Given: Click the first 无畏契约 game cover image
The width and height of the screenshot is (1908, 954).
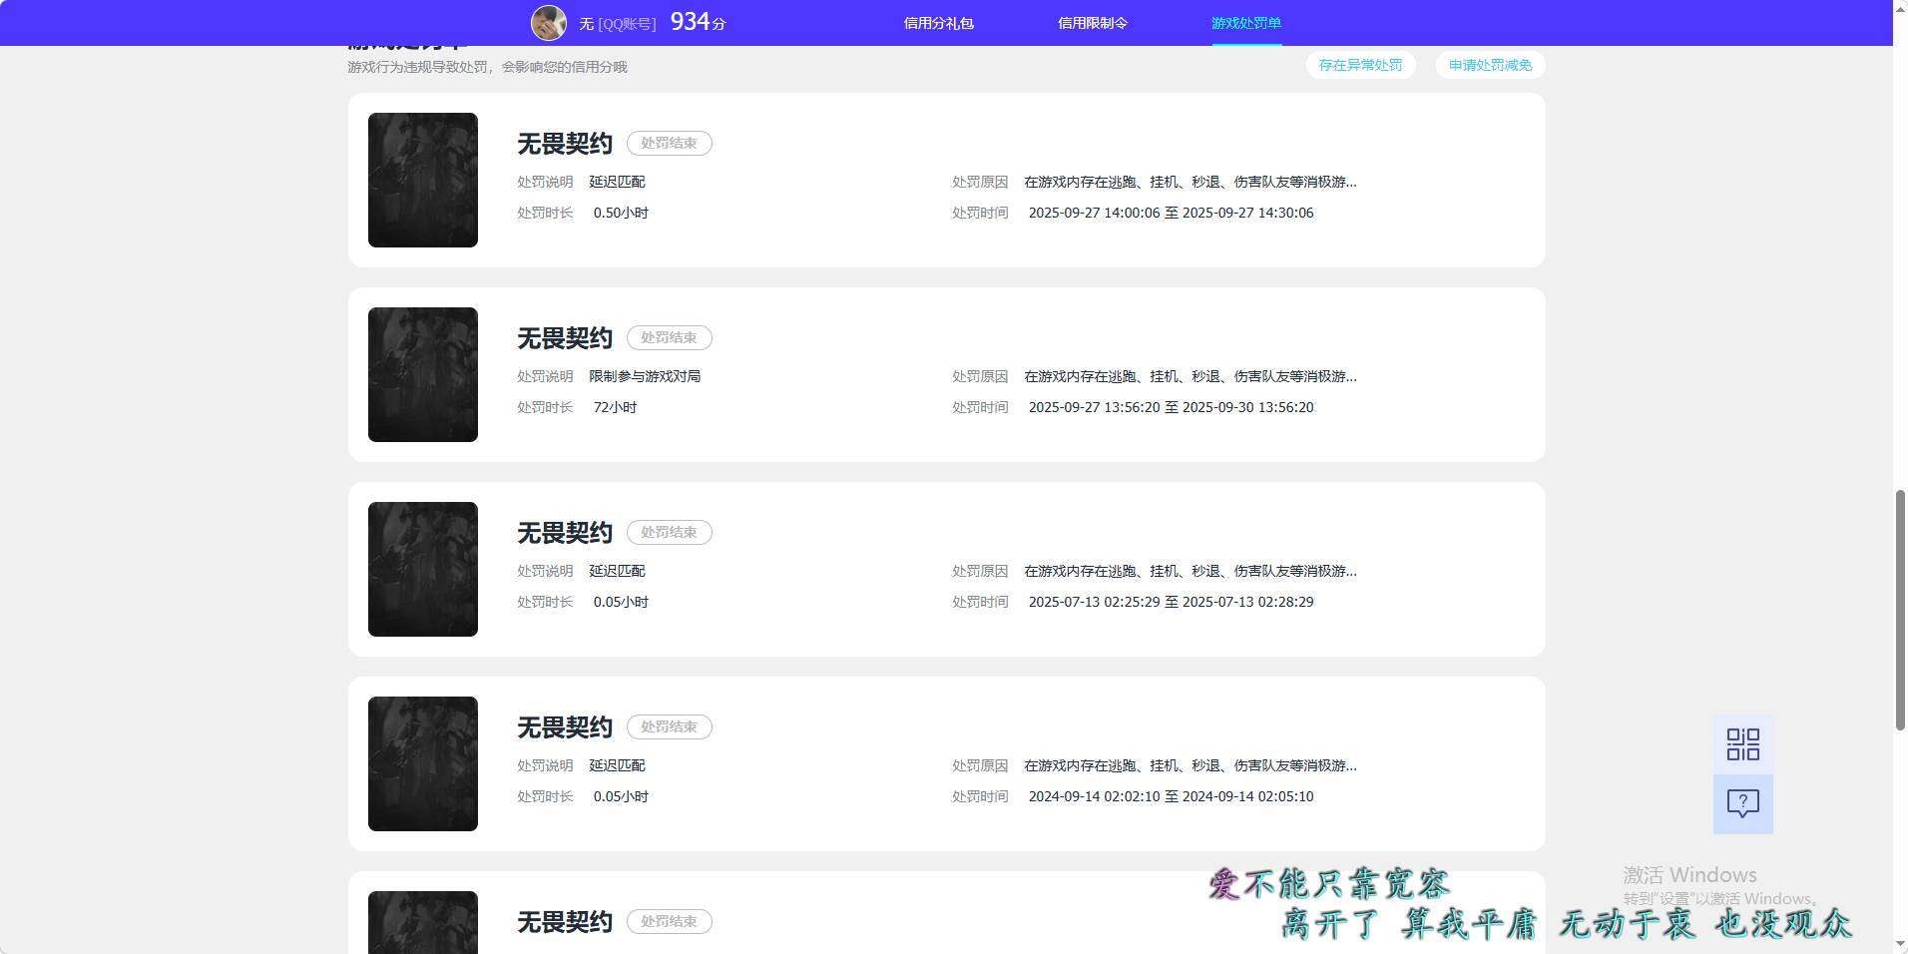Looking at the screenshot, I should [x=422, y=180].
